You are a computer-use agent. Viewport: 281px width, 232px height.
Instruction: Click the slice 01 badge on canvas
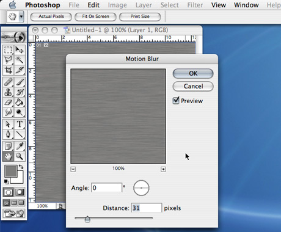[x=38, y=45]
